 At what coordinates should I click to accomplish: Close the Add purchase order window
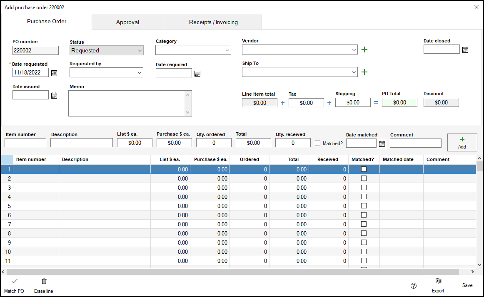pyautogui.click(x=476, y=7)
